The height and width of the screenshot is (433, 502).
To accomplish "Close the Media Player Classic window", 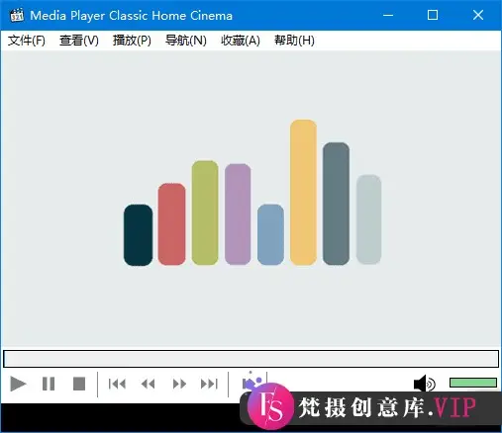I will pos(478,15).
